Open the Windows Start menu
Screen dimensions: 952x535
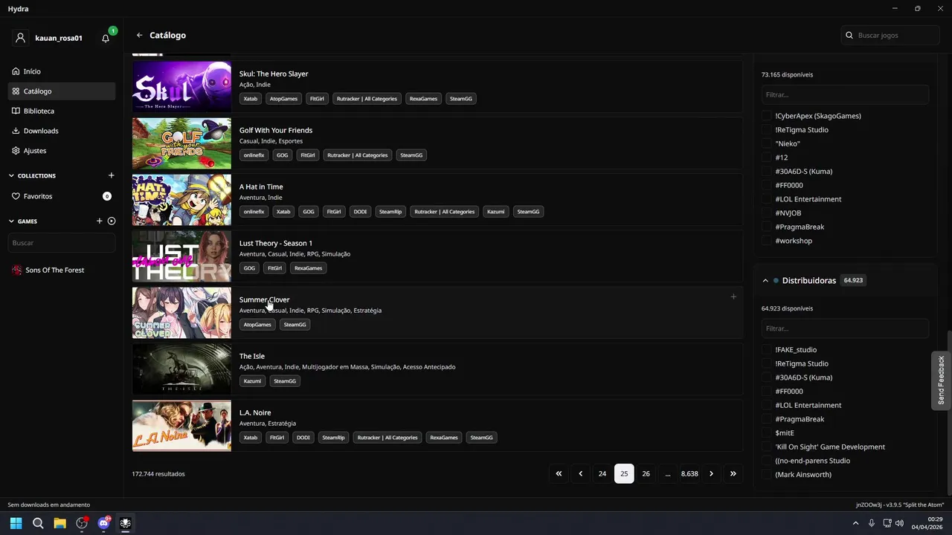click(x=16, y=523)
